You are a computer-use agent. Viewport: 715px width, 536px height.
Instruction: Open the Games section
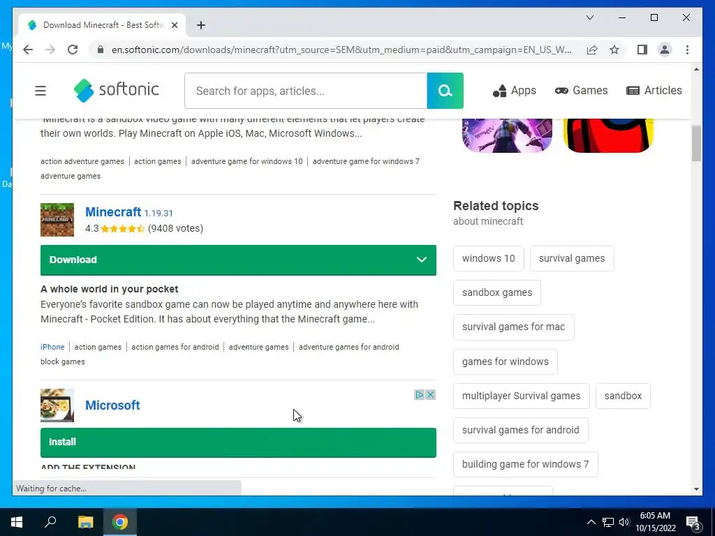pyautogui.click(x=582, y=91)
